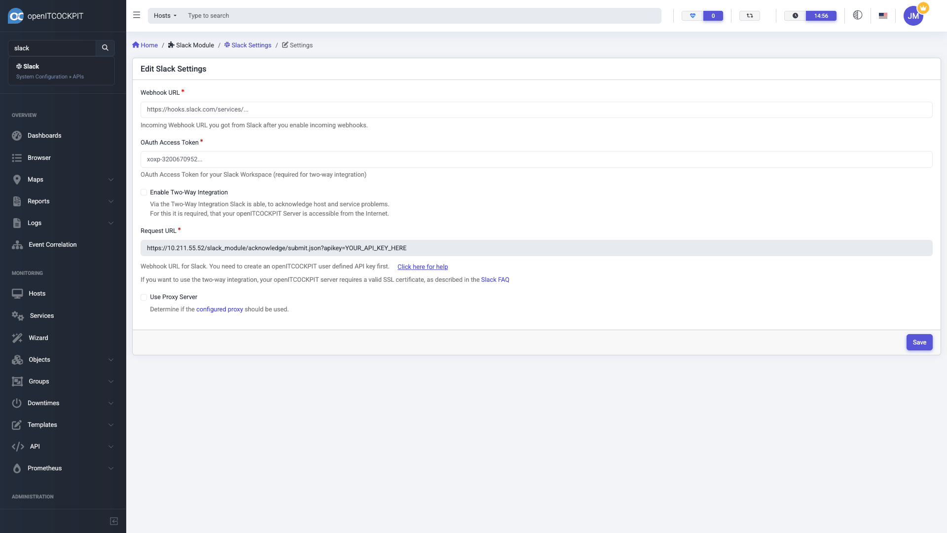
Task: Check the Use Proxy Server checkbox
Action: 144,297
